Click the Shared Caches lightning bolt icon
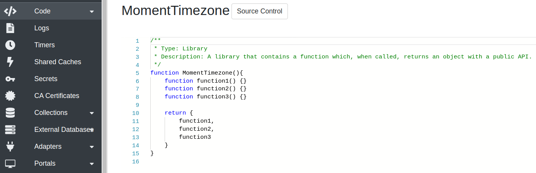Screen dimensions: 536x173 click(x=10, y=62)
